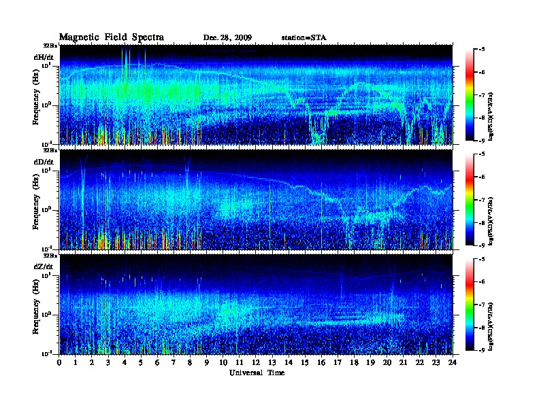Click the color scale bar beside the dD/dt panel

tap(470, 200)
